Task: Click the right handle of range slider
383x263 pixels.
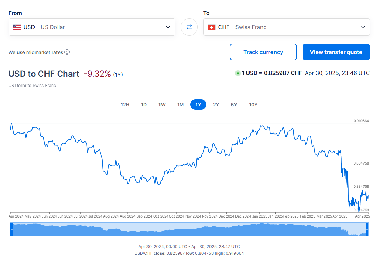Action: pos(367,229)
